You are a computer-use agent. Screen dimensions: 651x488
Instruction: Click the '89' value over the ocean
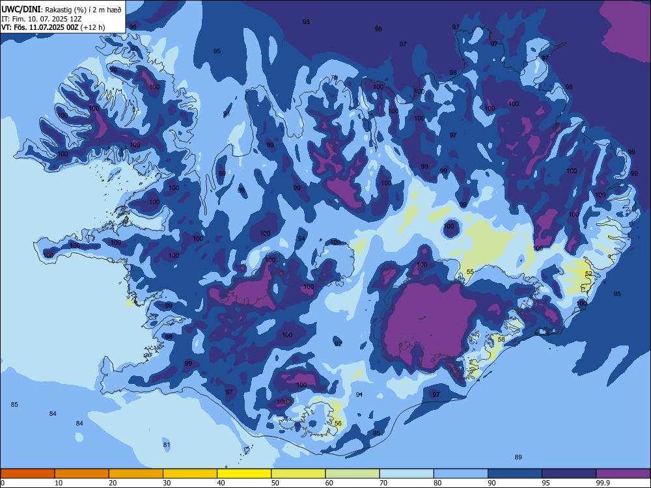[518, 457]
